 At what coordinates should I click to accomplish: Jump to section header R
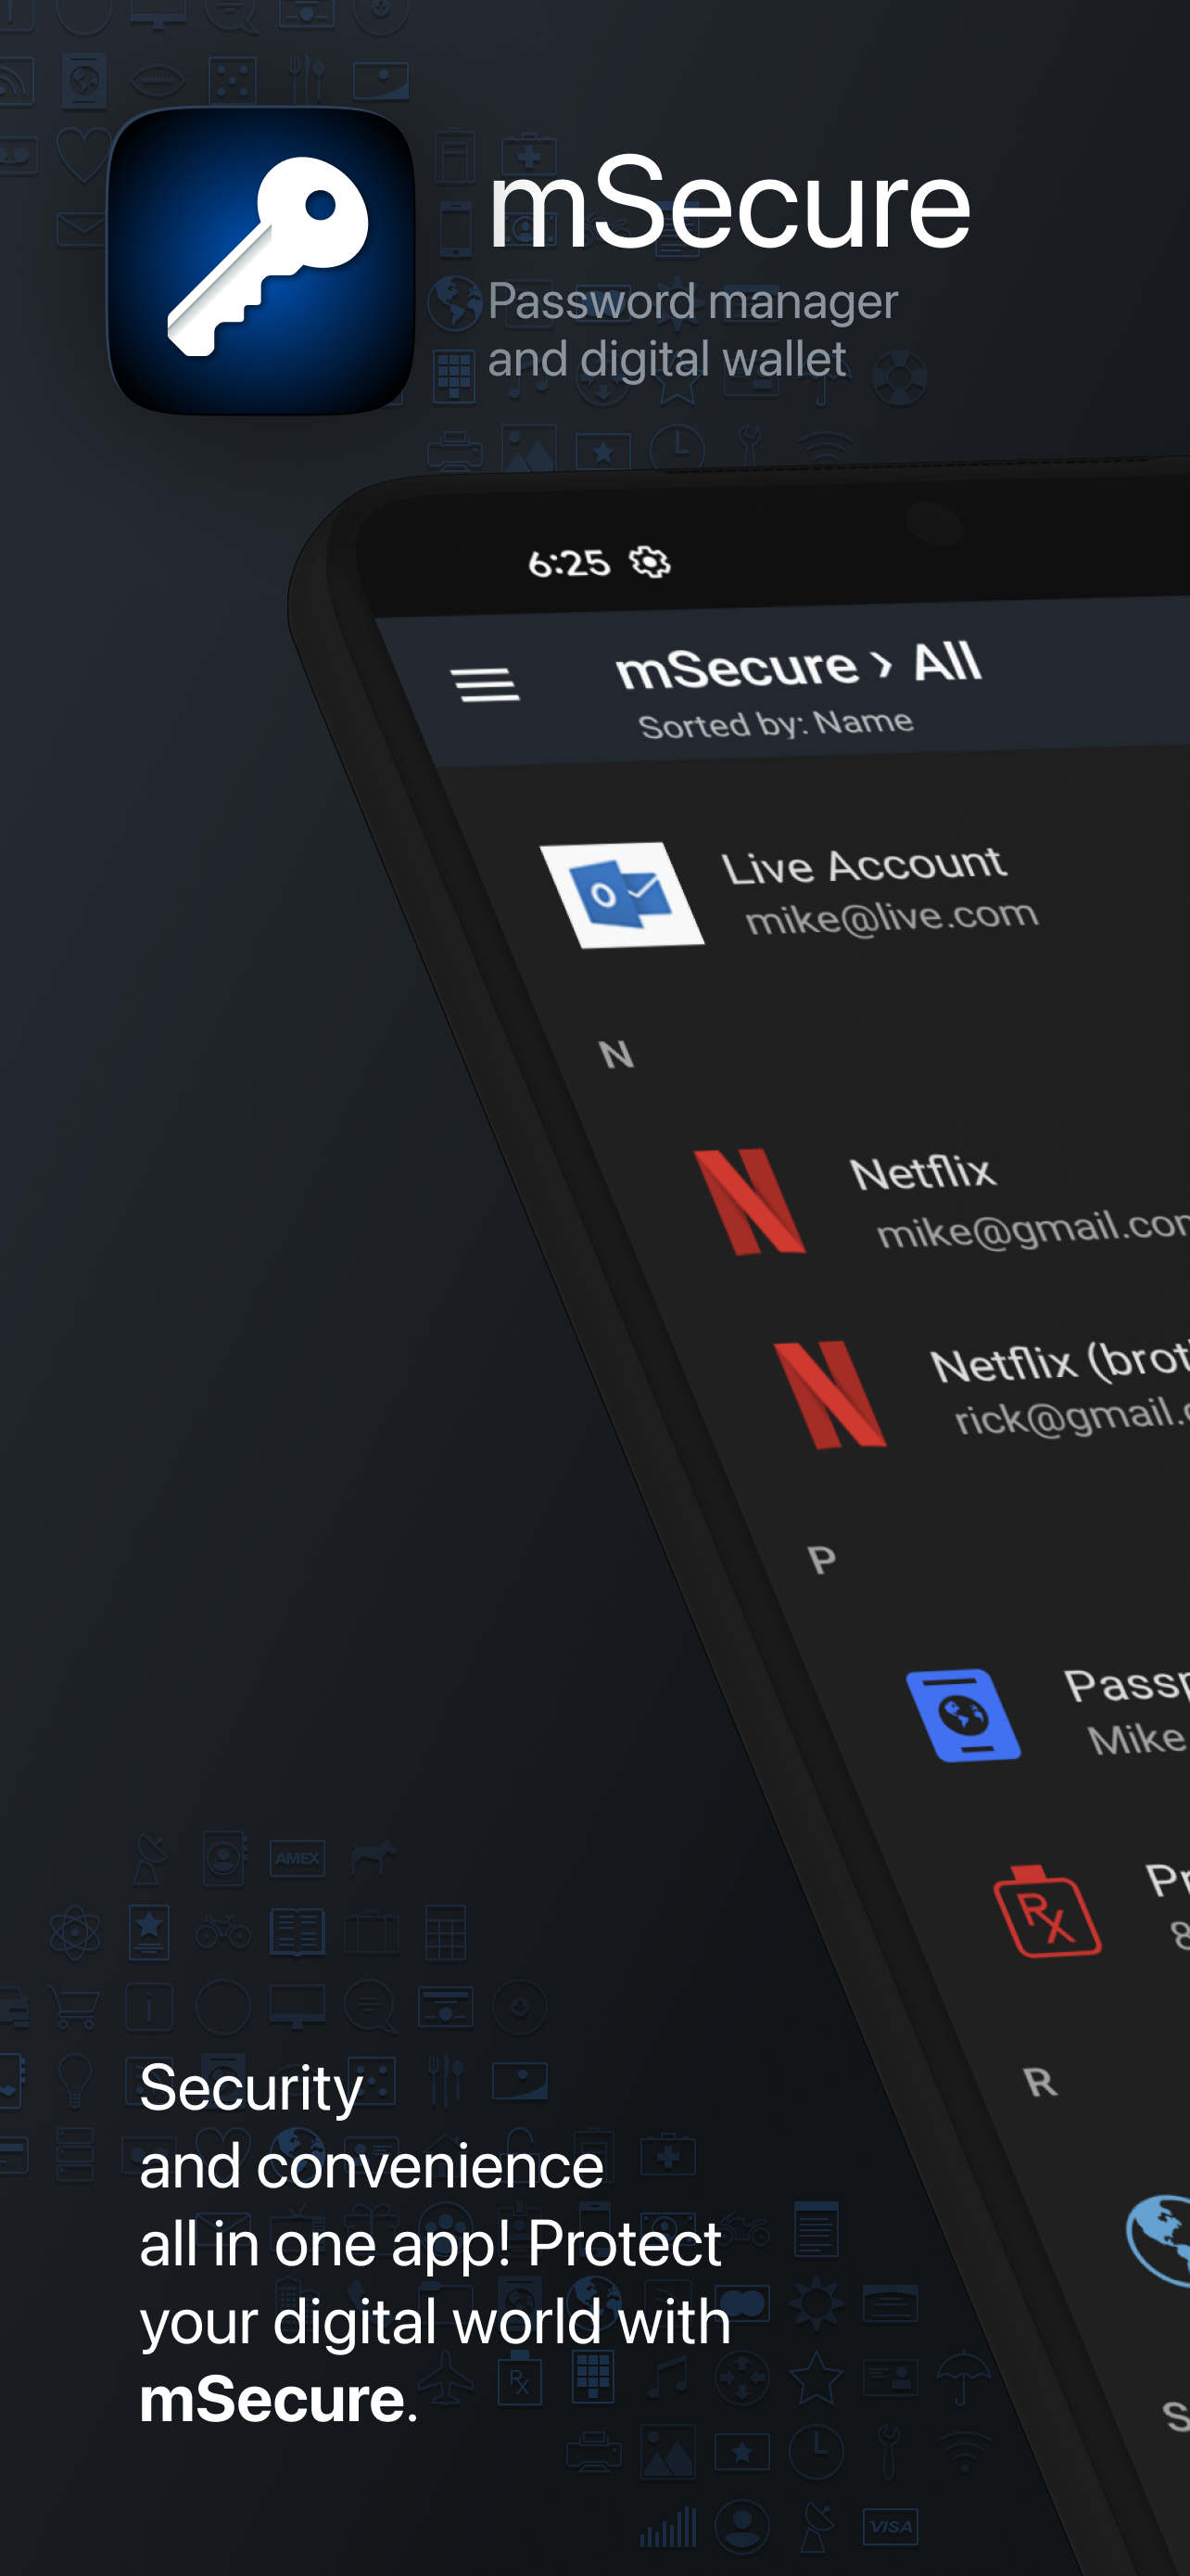click(1040, 2083)
